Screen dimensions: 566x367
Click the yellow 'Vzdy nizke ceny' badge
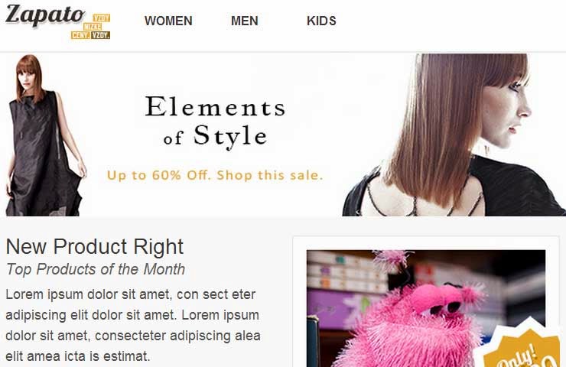[90, 27]
